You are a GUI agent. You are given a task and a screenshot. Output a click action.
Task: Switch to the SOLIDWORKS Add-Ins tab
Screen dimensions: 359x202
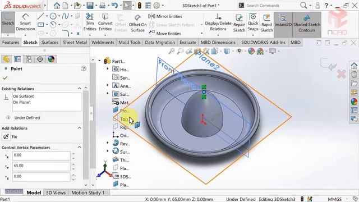pyautogui.click(x=263, y=43)
